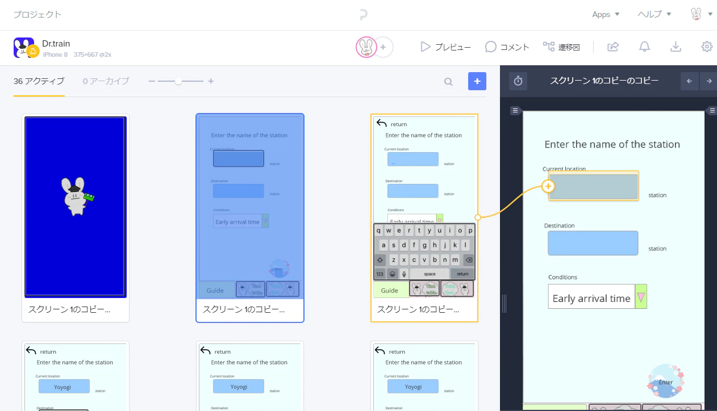Select the 36 アクティブ tab

pos(39,81)
